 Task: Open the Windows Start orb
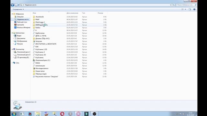14,114
